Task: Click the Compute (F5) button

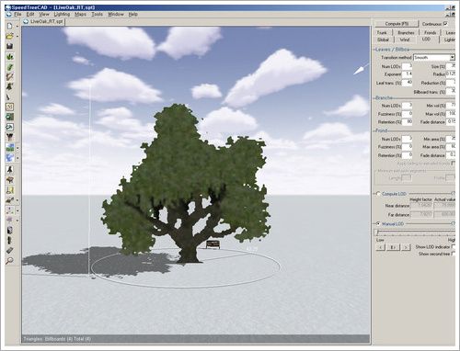Action: (397, 24)
